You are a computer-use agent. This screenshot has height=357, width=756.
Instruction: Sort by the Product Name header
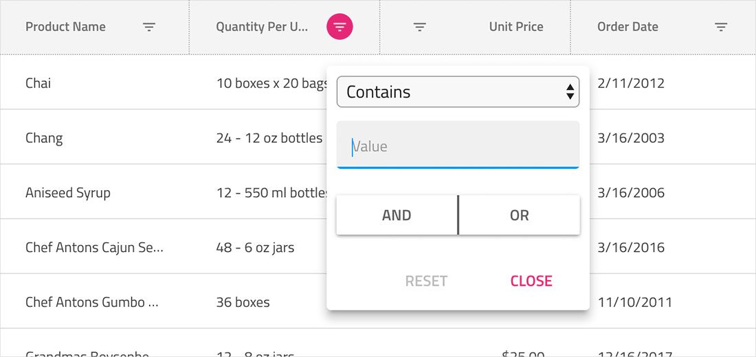[x=65, y=27]
